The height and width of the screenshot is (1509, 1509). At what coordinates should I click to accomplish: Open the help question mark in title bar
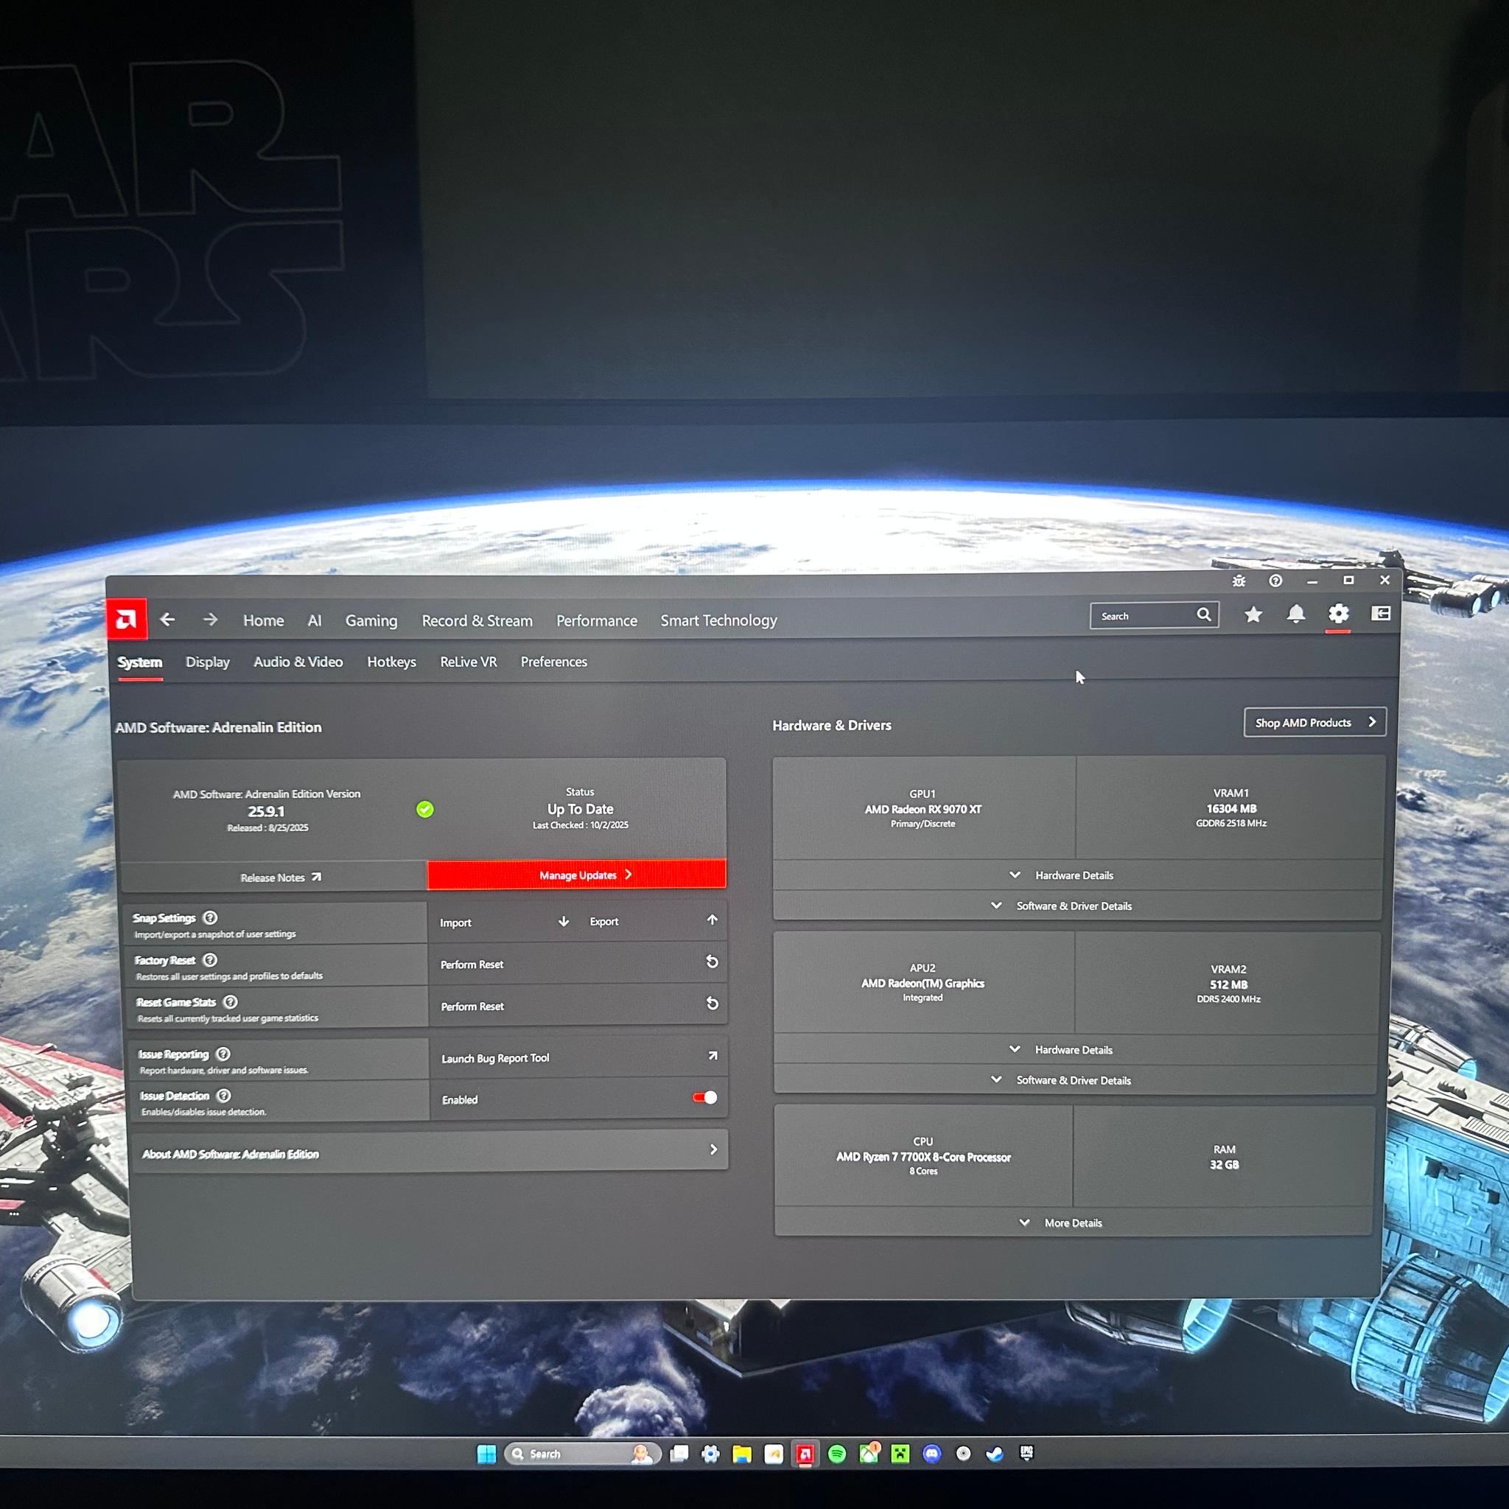point(1275,581)
